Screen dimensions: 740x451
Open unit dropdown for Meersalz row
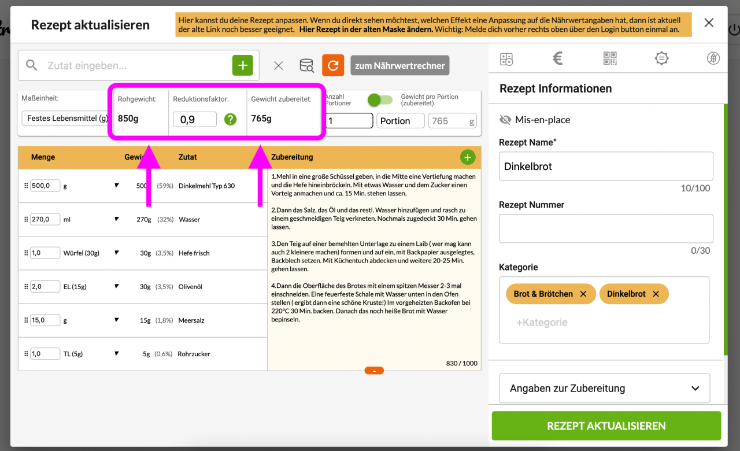pos(117,320)
